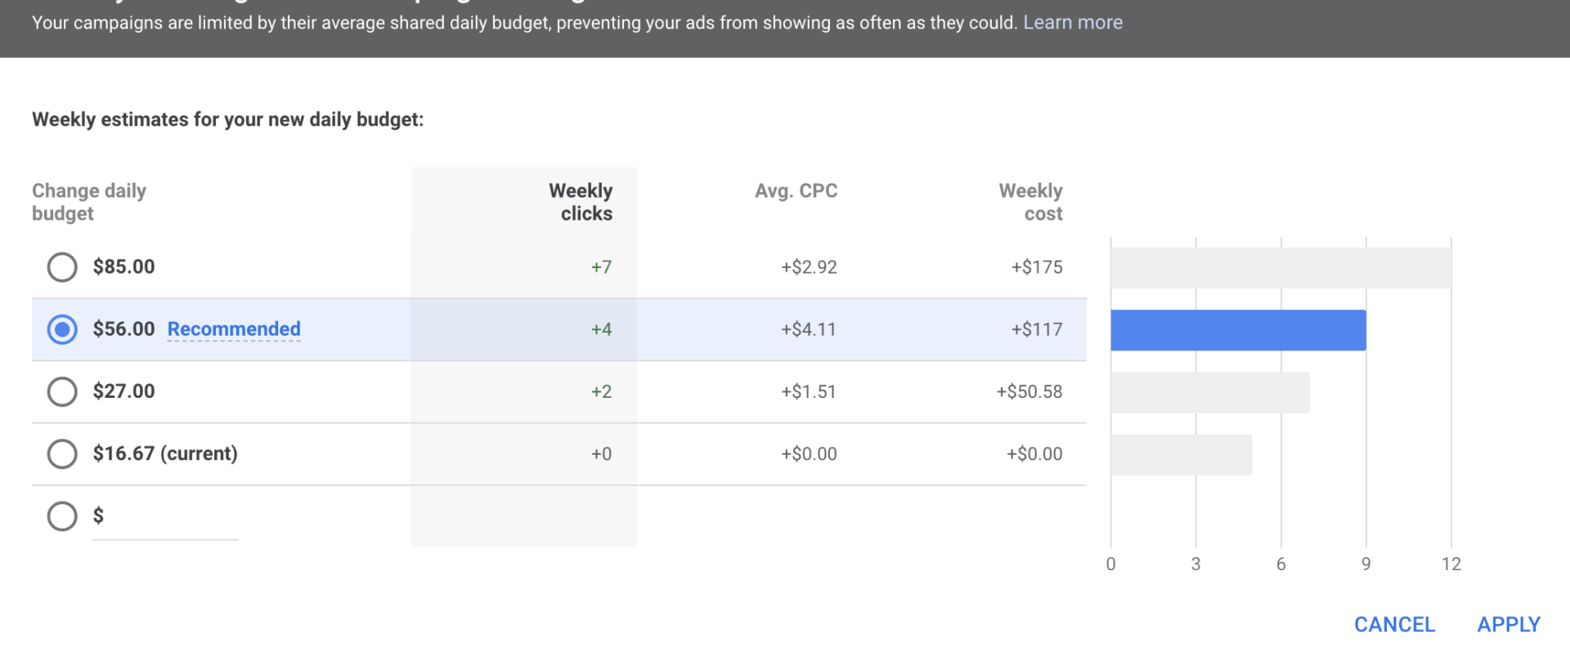Click the gray chart bar for current budget

1181,454
